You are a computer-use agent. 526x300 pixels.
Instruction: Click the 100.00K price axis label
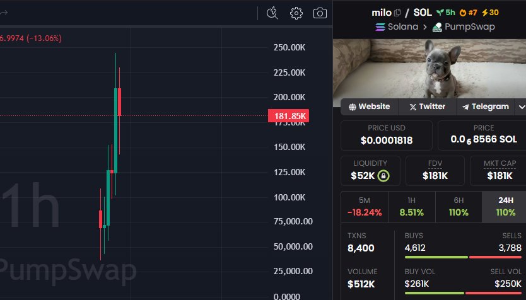[x=289, y=197]
